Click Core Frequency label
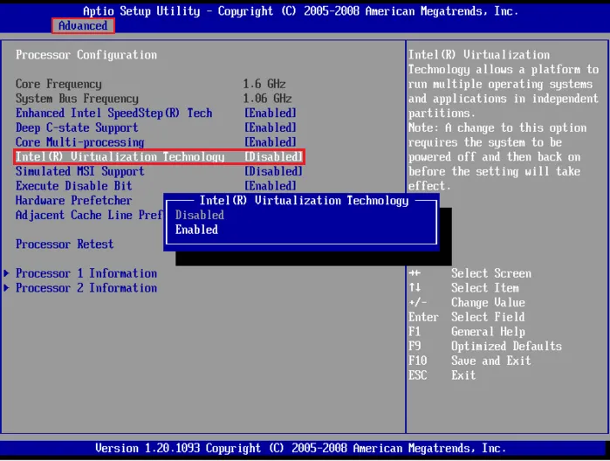This screenshot has height=461, width=610. pos(58,84)
